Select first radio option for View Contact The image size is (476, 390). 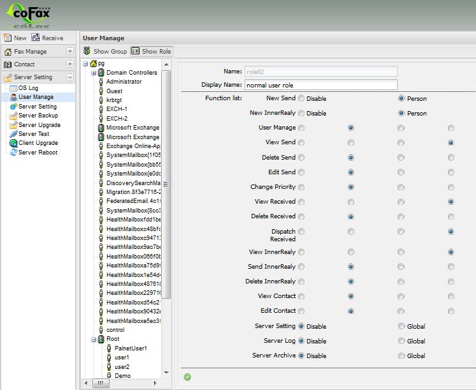(x=301, y=296)
